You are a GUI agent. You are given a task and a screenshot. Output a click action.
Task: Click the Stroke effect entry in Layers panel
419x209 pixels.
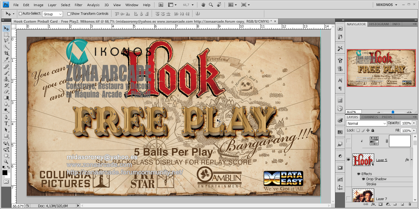(x=371, y=184)
